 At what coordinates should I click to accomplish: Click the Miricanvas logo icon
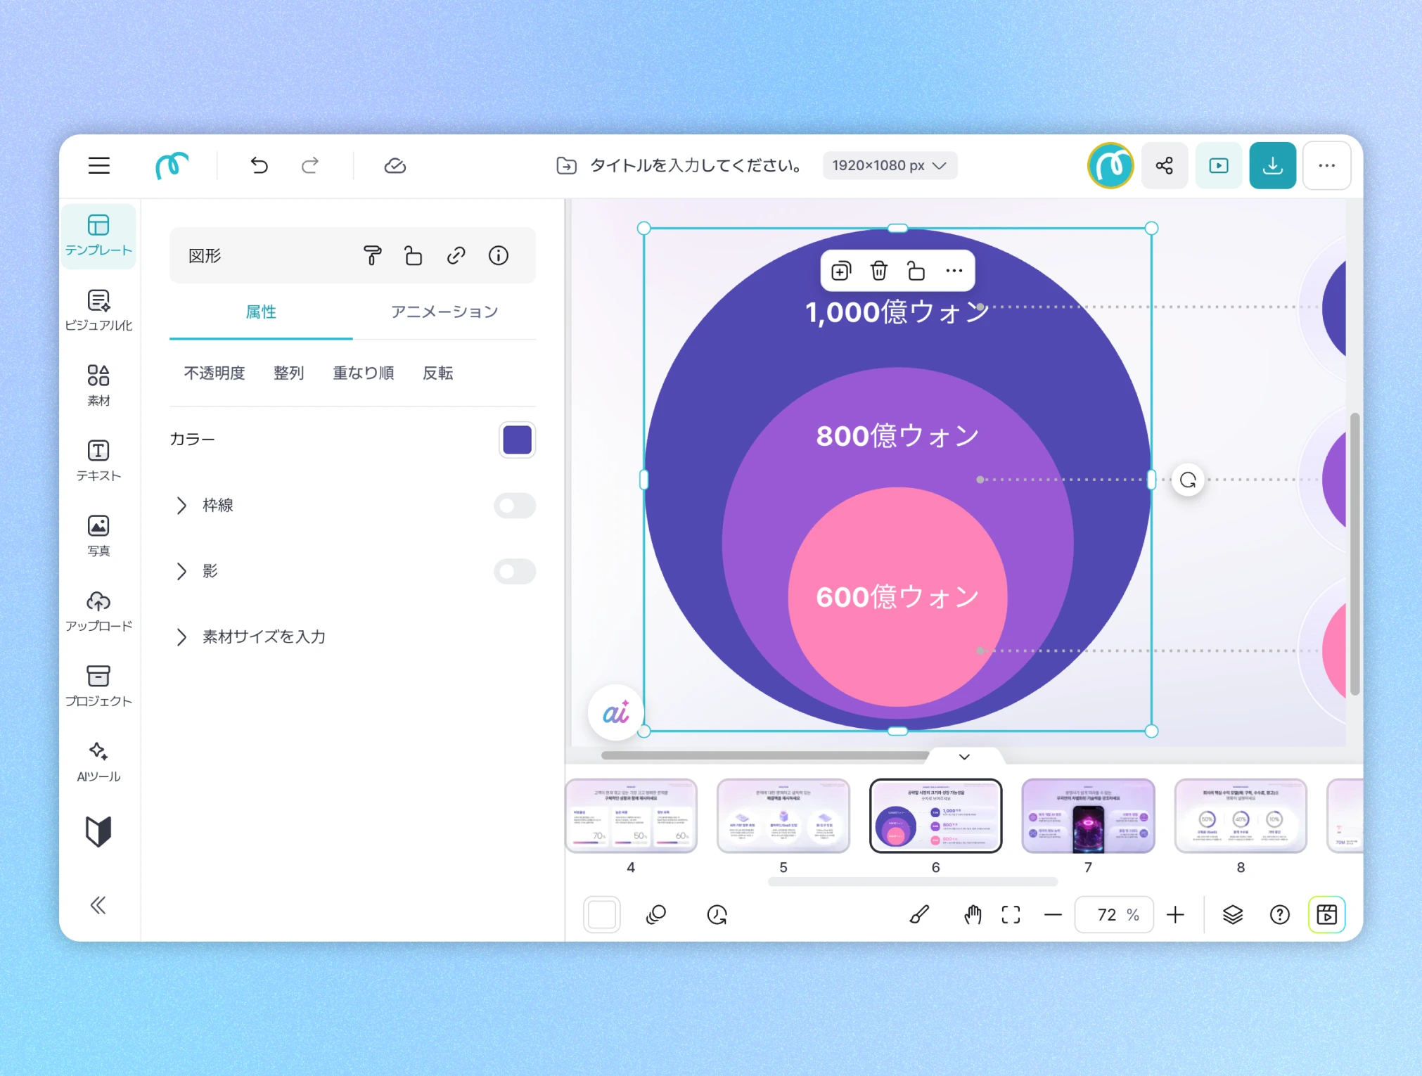pyautogui.click(x=172, y=166)
